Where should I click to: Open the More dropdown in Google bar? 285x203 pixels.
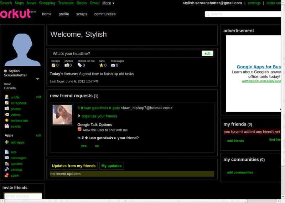(x=108, y=3)
